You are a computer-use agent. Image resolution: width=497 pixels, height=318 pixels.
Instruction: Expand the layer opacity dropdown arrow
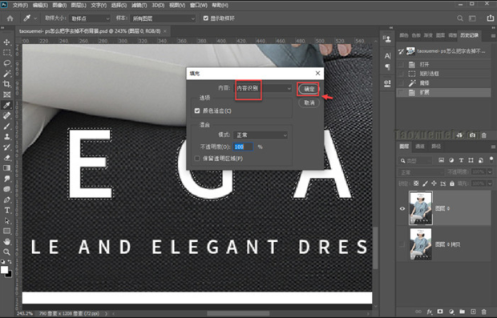490,172
